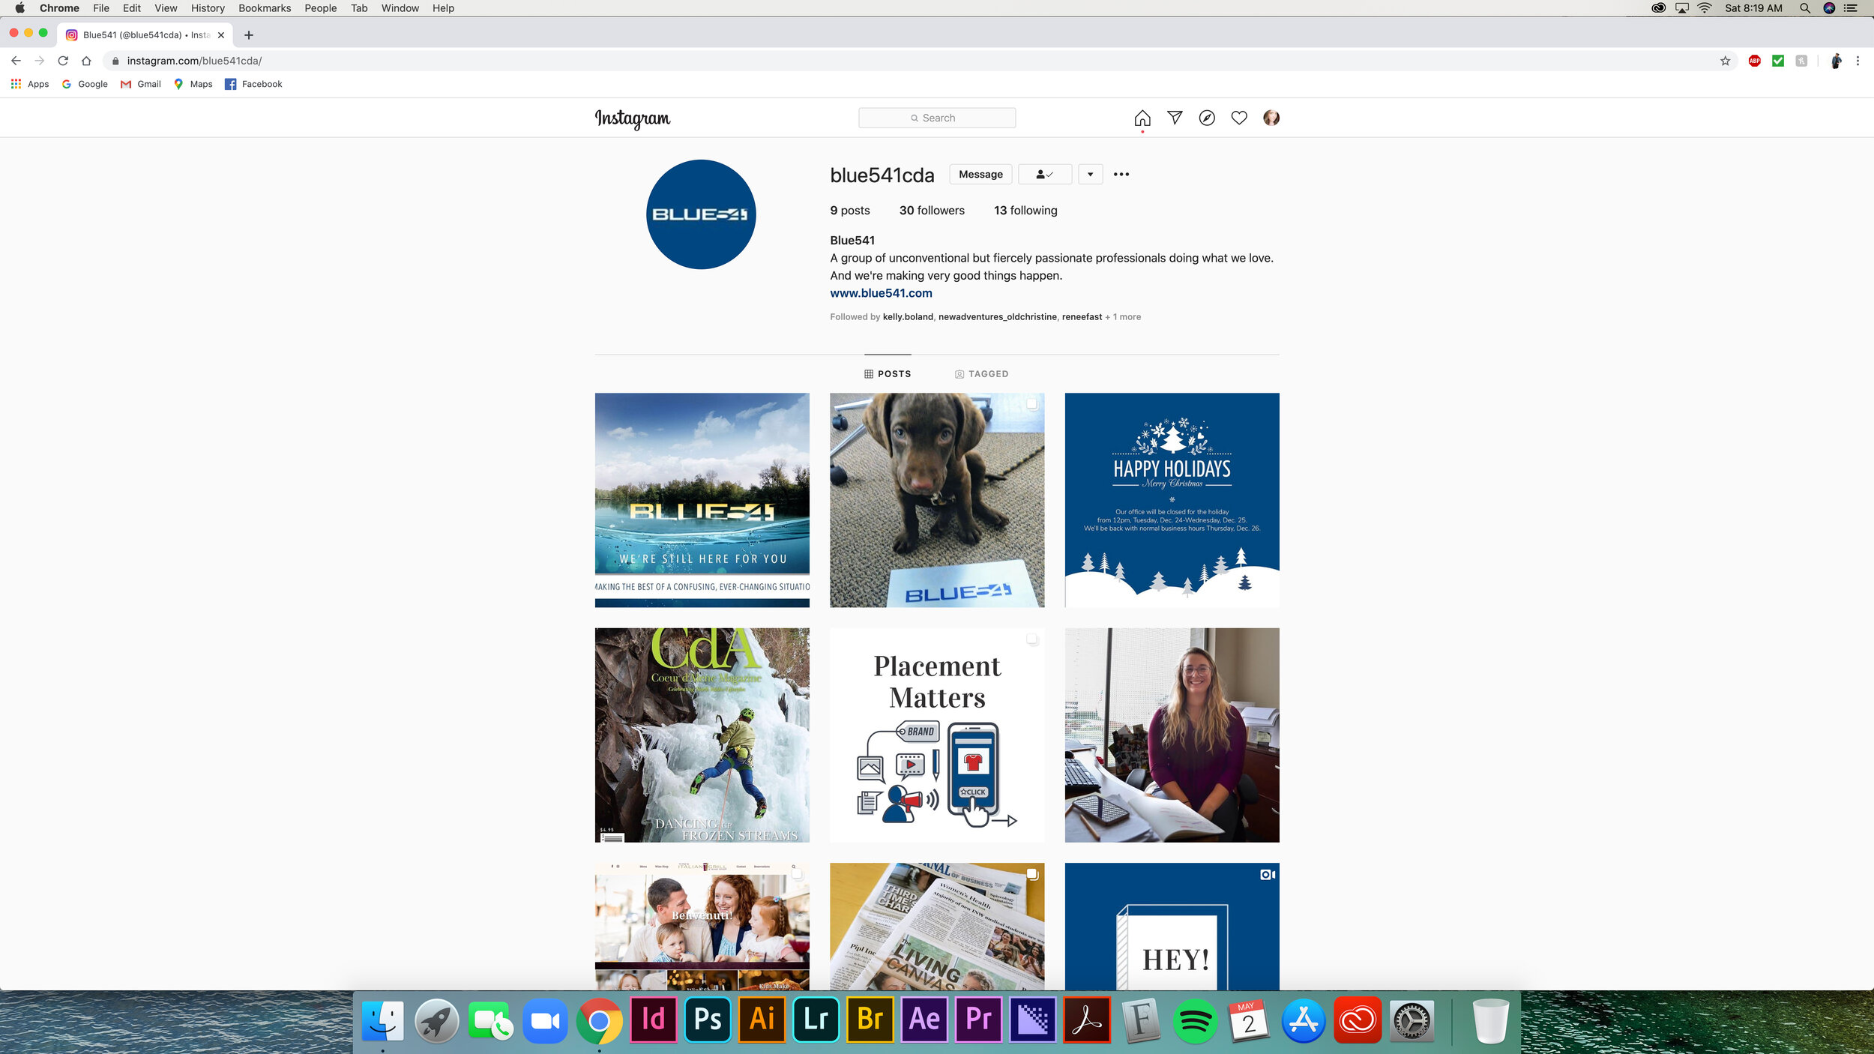Launch After Effects from the dock
Image resolution: width=1874 pixels, height=1054 pixels.
[924, 1020]
